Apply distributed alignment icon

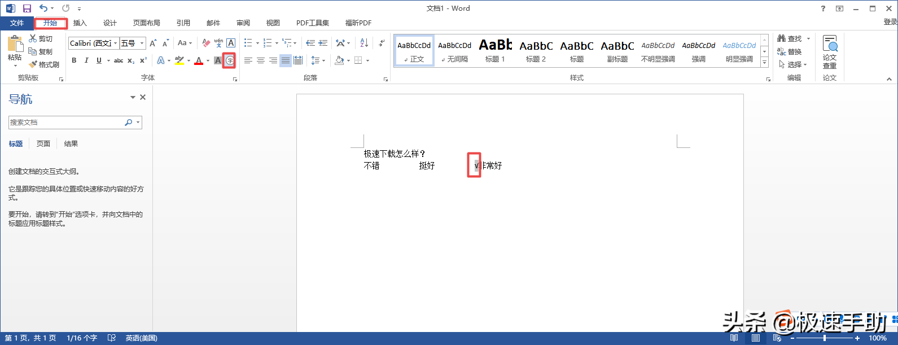pyautogui.click(x=298, y=60)
